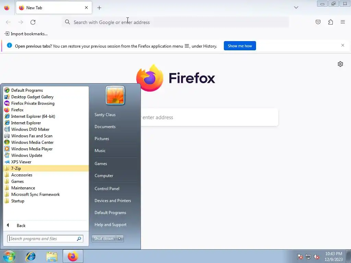Click the Firefox reload page icon
This screenshot has height=263, width=351.
tap(33, 22)
